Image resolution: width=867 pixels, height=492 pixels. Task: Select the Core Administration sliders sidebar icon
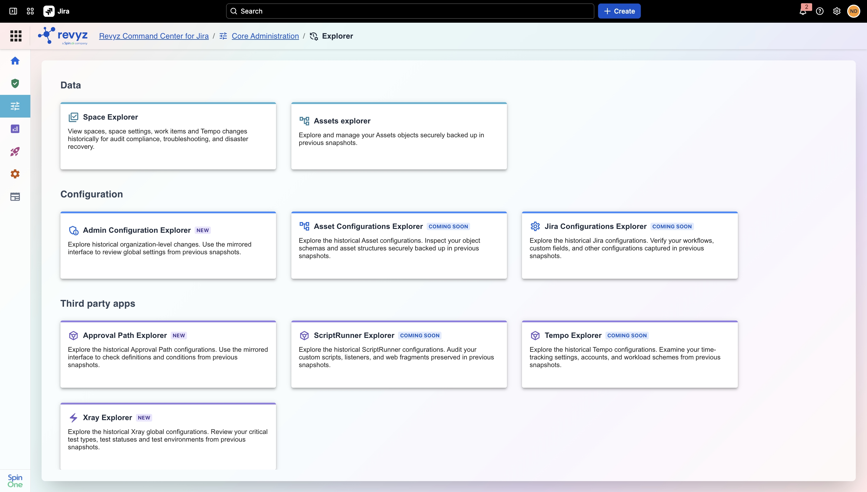tap(15, 106)
